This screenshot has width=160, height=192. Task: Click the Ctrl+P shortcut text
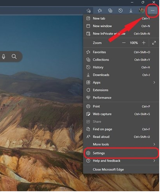pyautogui.click(x=146, y=107)
